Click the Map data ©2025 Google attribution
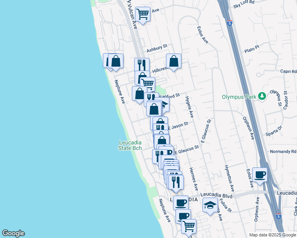Image resolution: width=297 pixels, height=238 pixels. 272,235
